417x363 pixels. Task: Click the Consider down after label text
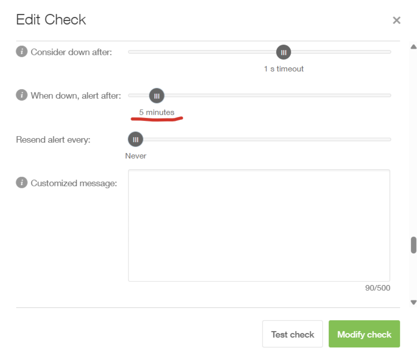coord(71,52)
